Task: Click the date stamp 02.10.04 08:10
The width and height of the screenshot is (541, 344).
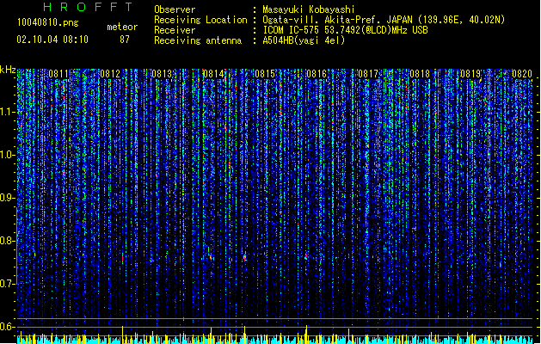Action: point(52,40)
